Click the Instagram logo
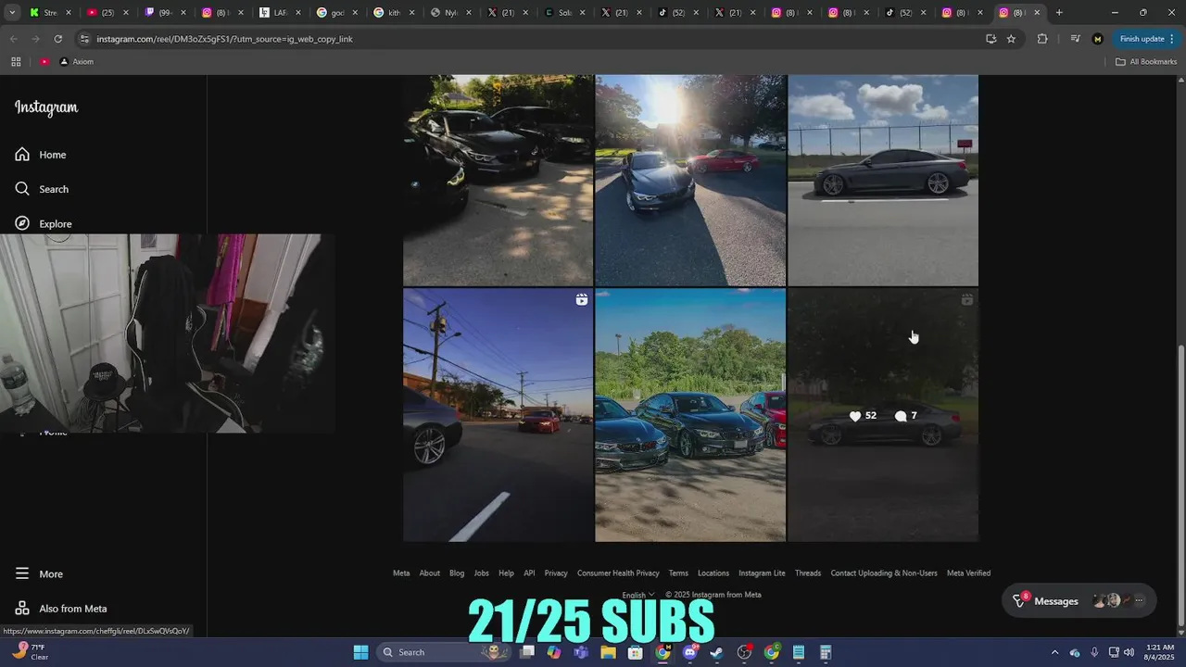 [x=46, y=107]
